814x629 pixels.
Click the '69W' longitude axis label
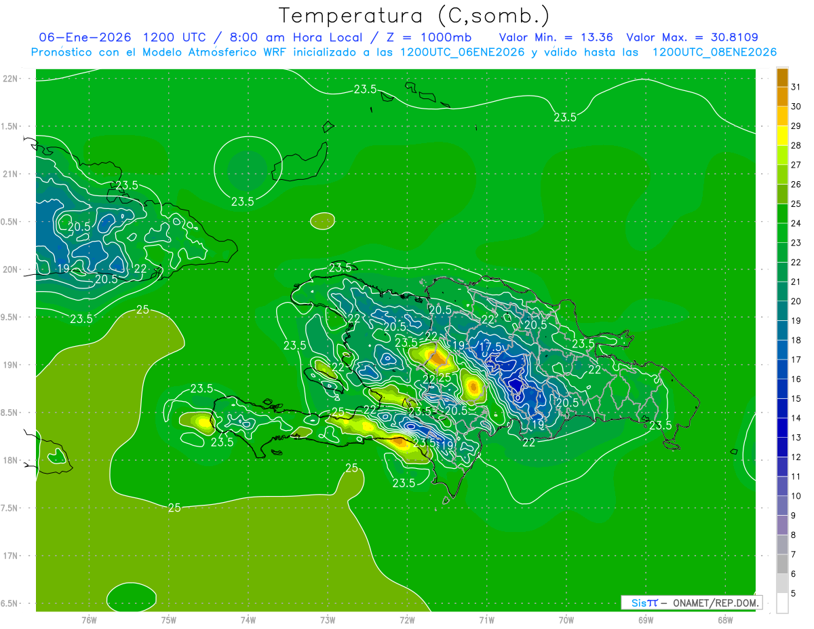646,620
